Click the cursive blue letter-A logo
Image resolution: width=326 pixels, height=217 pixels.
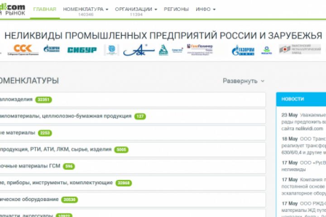pyautogui.click(x=139, y=50)
